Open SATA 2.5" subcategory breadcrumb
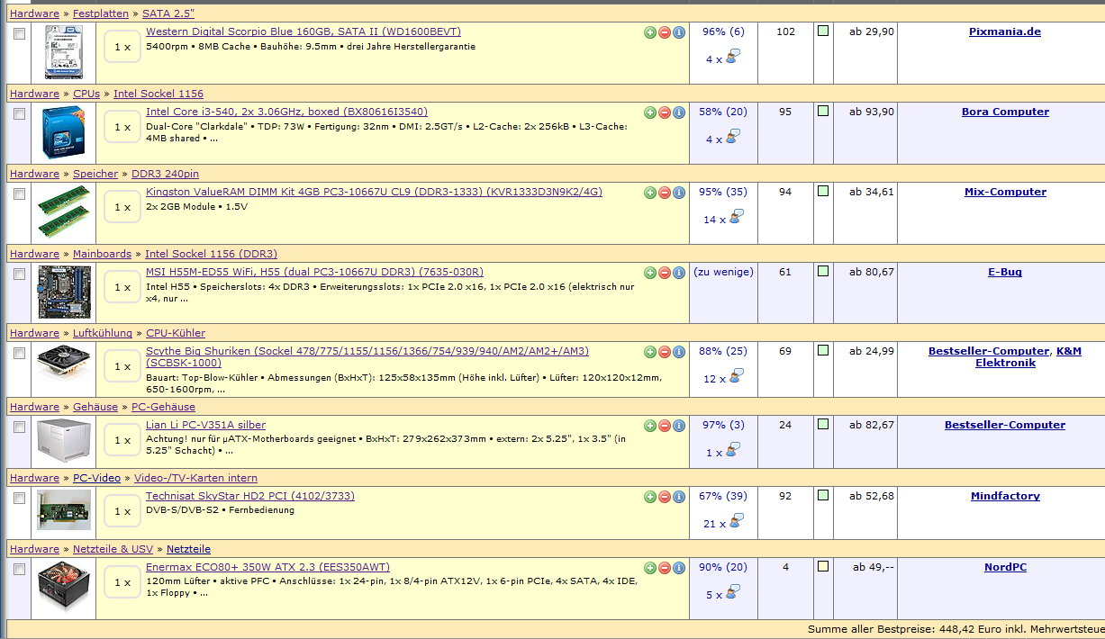Screen dimensions: 1105x639 (x=168, y=13)
